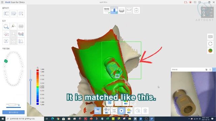Toggle the model texture color display

[210, 51]
